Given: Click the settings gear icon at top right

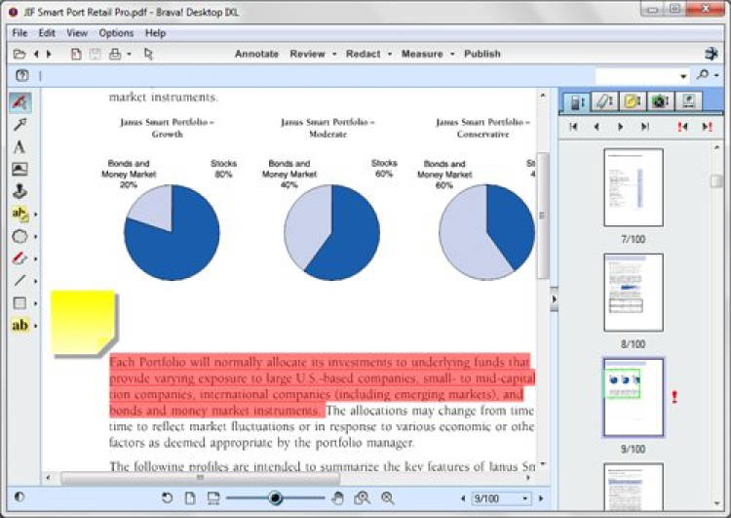Looking at the screenshot, I should tap(711, 54).
